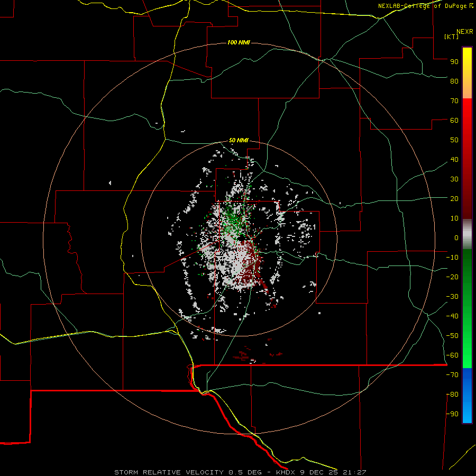Click the 60 value on velocity scale

click(454, 120)
